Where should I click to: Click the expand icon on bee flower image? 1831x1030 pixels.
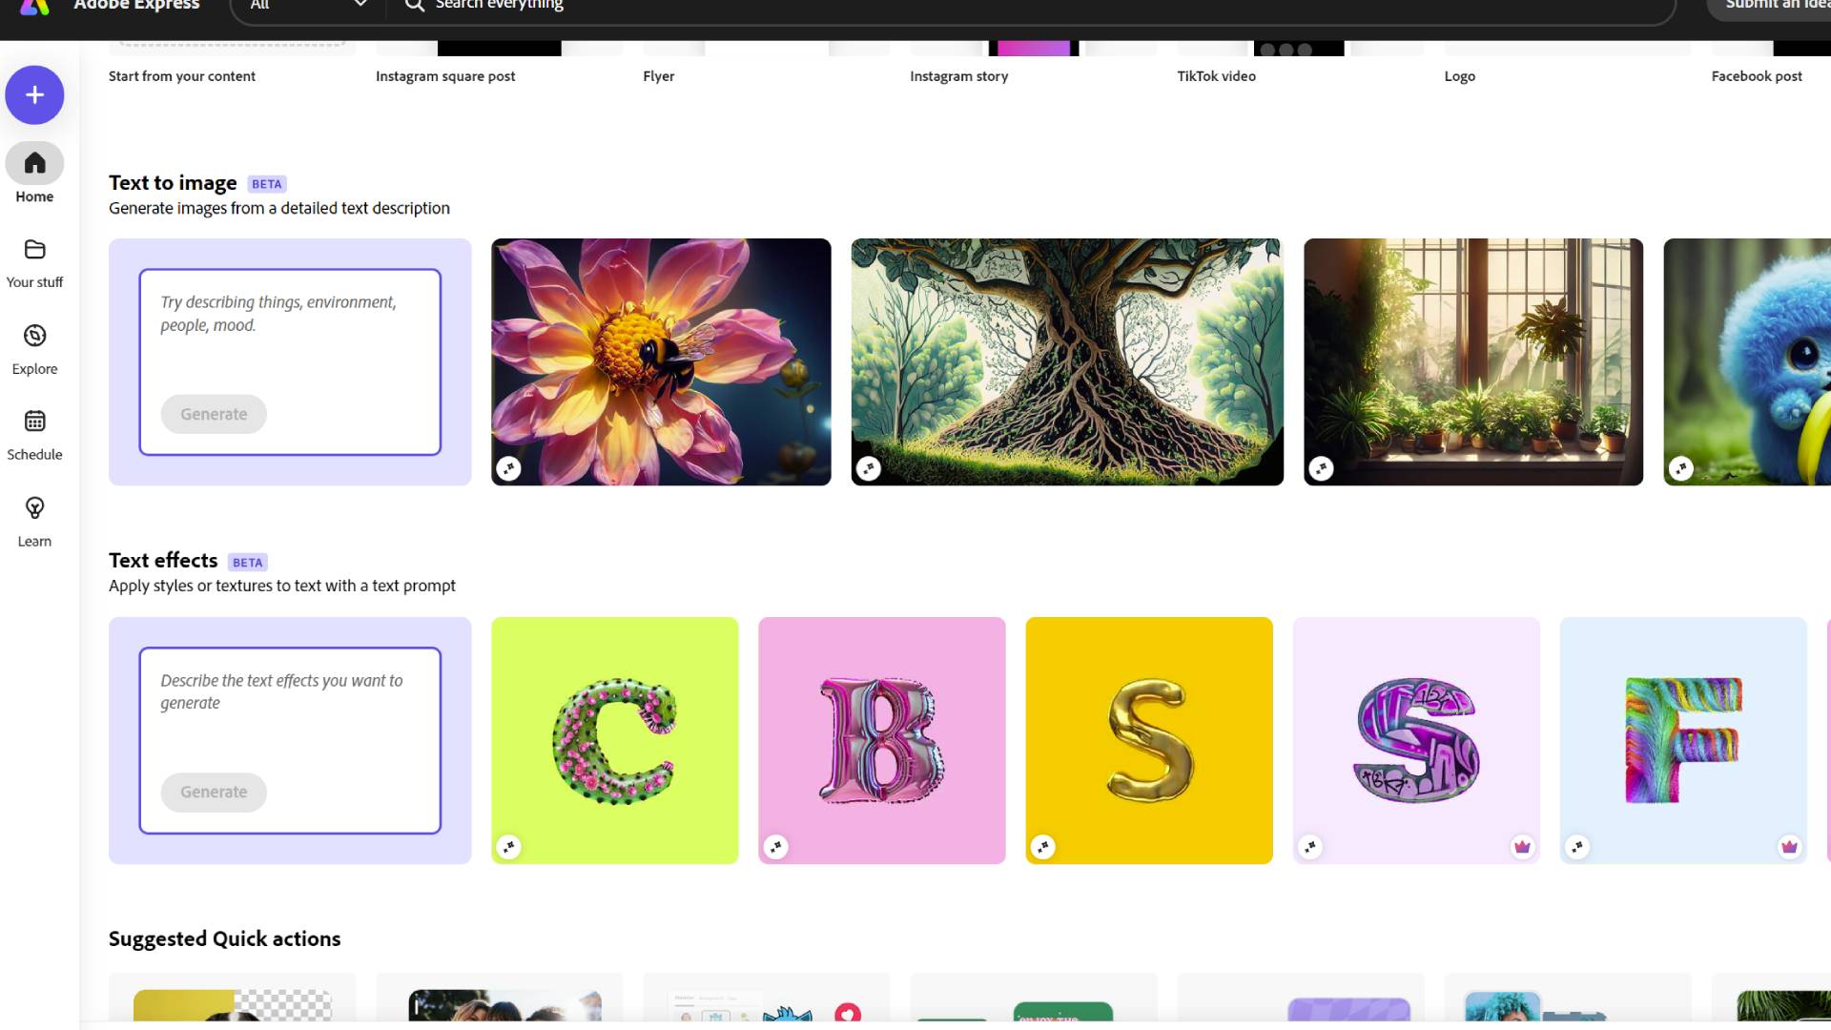coord(509,468)
